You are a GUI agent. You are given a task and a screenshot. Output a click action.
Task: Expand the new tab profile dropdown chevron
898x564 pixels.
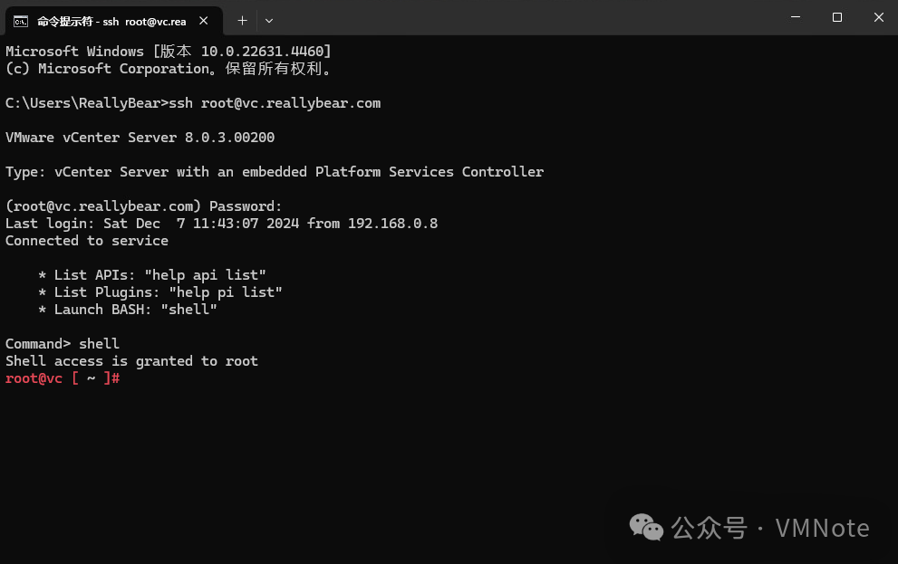pos(269,21)
